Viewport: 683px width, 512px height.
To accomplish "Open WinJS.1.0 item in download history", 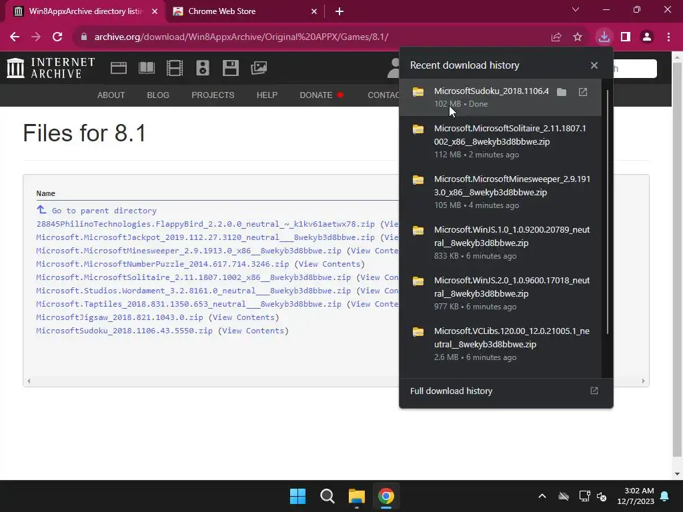I will point(500,243).
